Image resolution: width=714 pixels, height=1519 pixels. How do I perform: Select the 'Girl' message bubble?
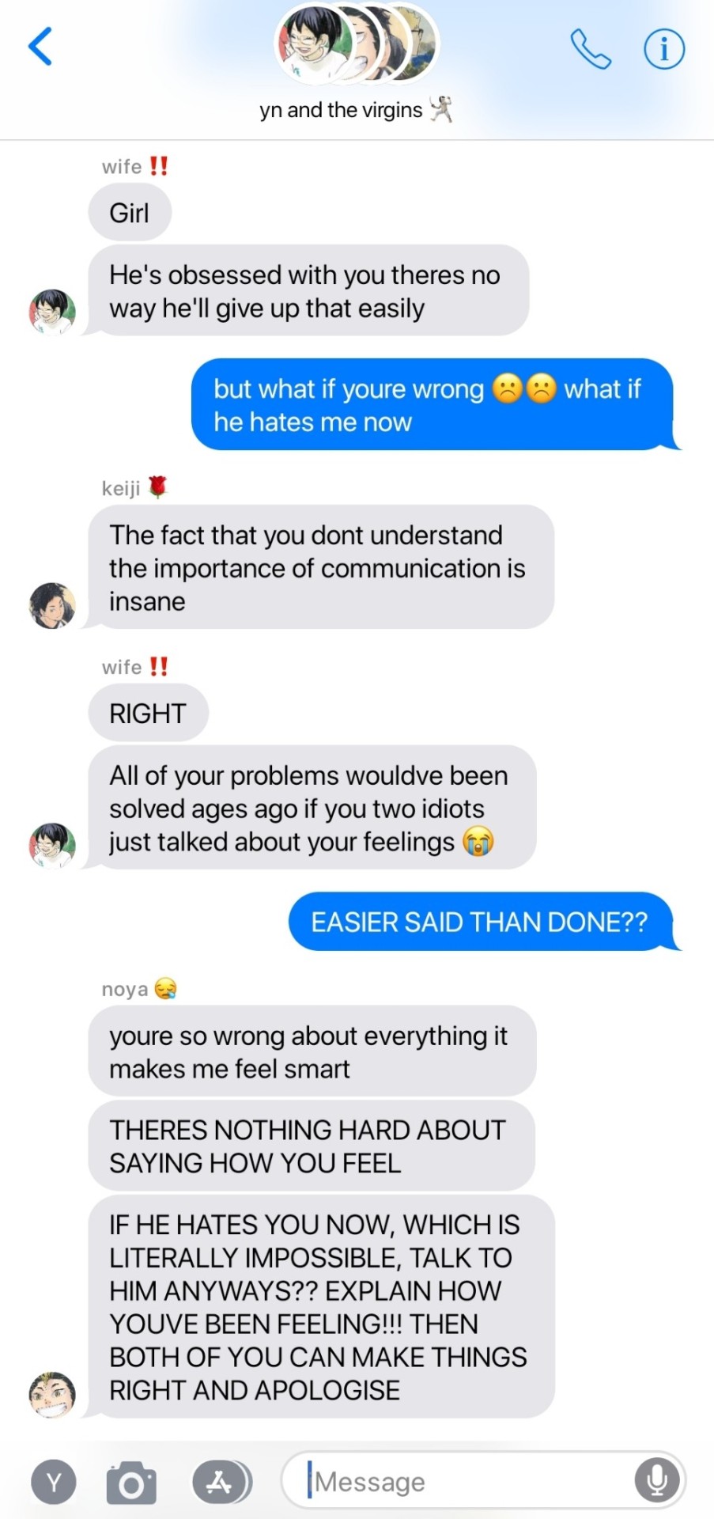point(130,213)
